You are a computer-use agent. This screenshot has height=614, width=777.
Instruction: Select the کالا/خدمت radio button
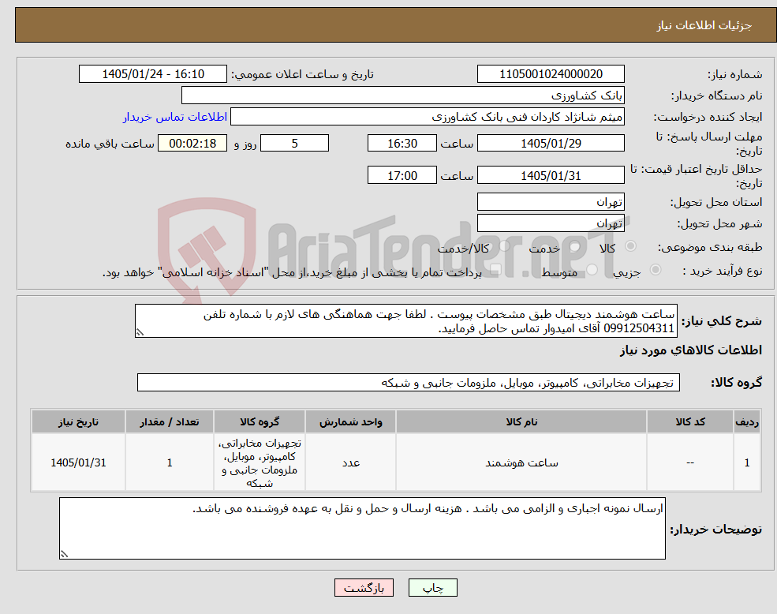pos(504,246)
